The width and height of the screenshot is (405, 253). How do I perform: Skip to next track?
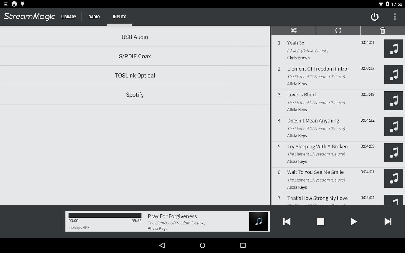tap(388, 222)
